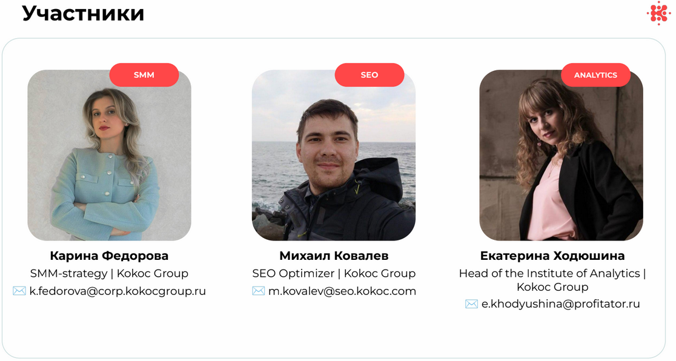Click the red Kokoc logo icon

[658, 13]
